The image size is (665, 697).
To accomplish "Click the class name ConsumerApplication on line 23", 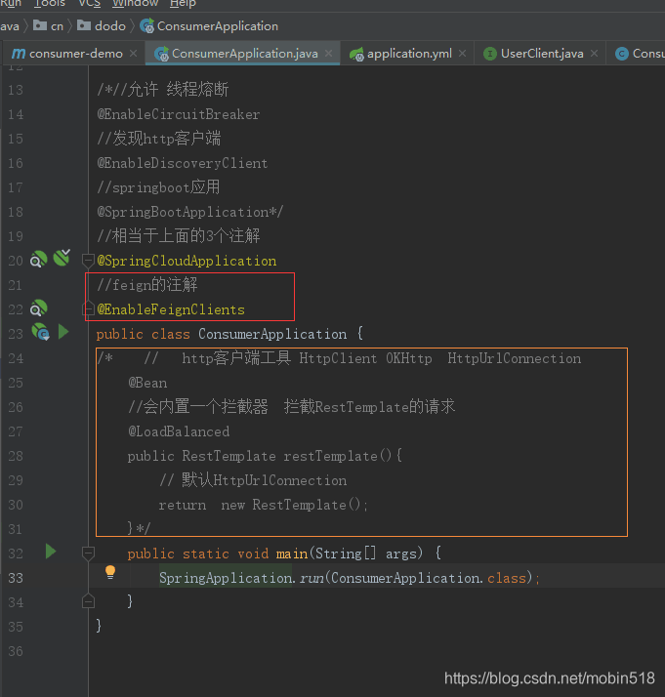I will pyautogui.click(x=272, y=334).
